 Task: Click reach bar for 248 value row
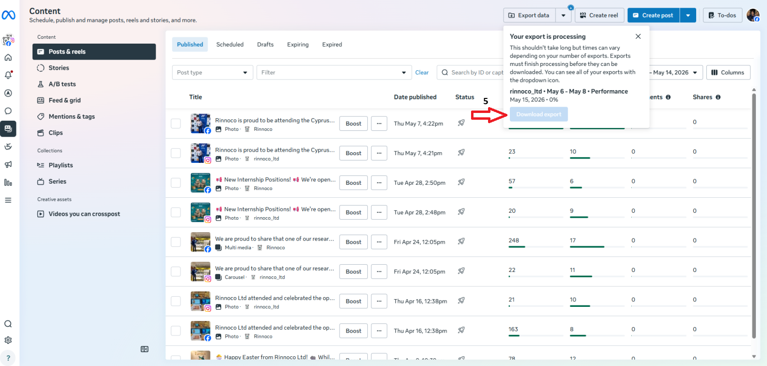(536, 247)
